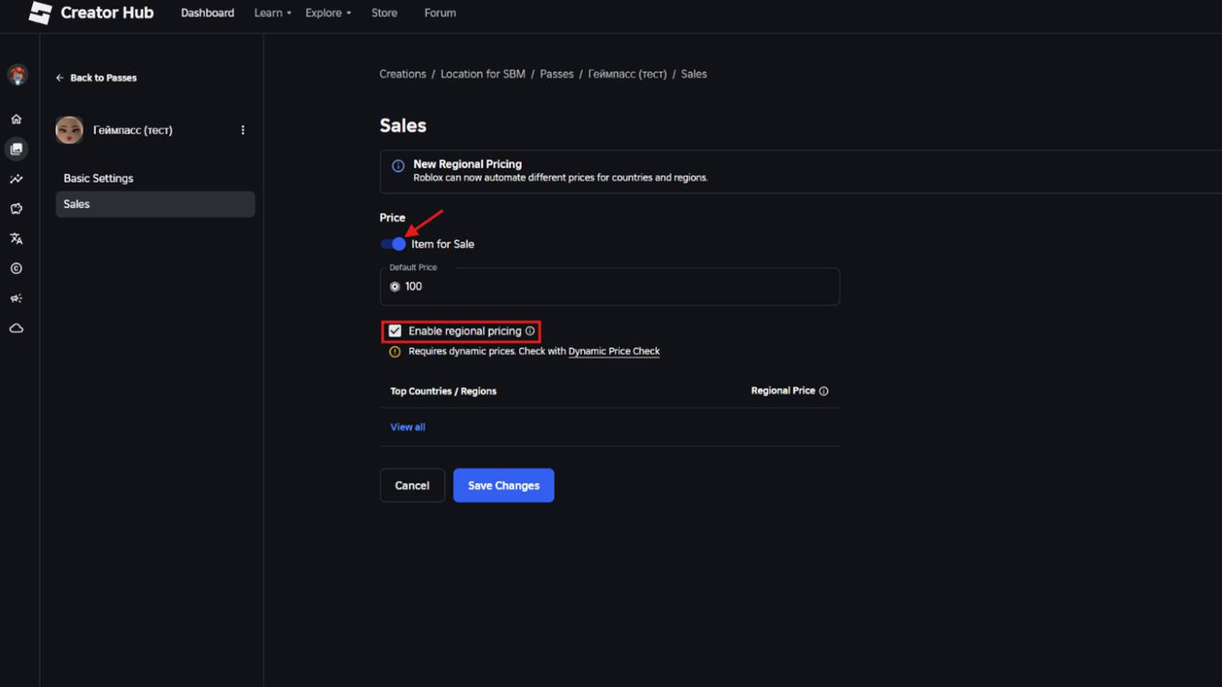Image resolution: width=1222 pixels, height=687 pixels.
Task: Open the Localization translate icon
Action: coord(16,239)
